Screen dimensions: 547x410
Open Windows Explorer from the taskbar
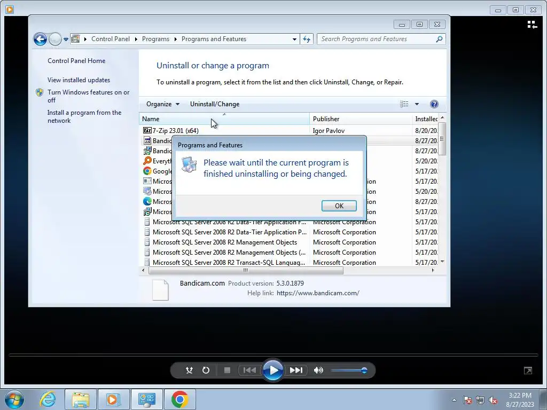click(x=81, y=399)
